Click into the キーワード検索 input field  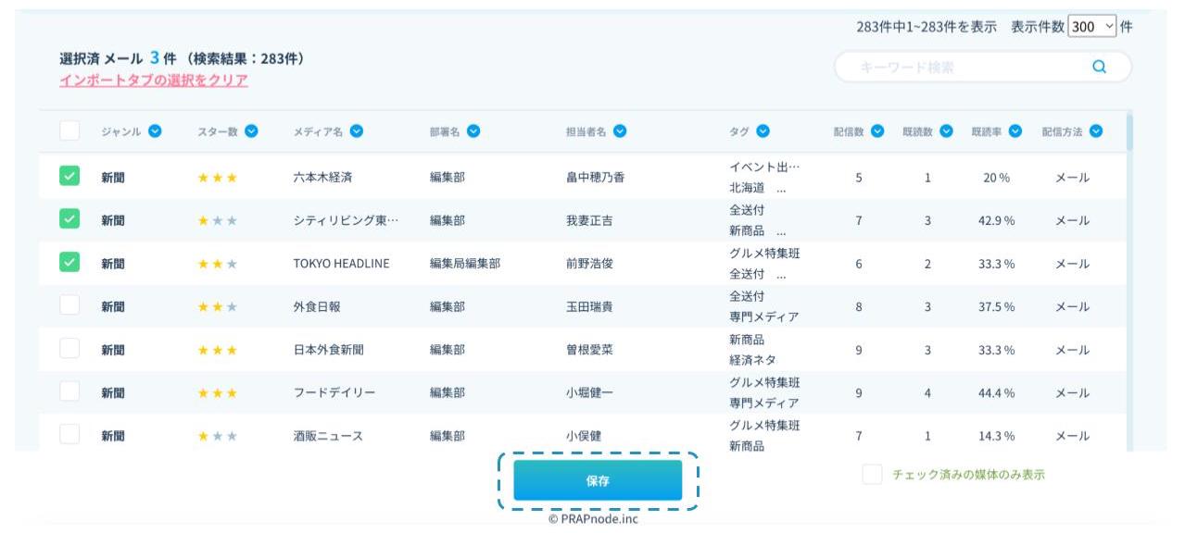click(x=964, y=67)
